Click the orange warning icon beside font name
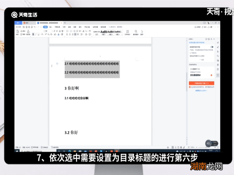Image resolution: width=234 pixels, height=175 pixels. [211, 75]
